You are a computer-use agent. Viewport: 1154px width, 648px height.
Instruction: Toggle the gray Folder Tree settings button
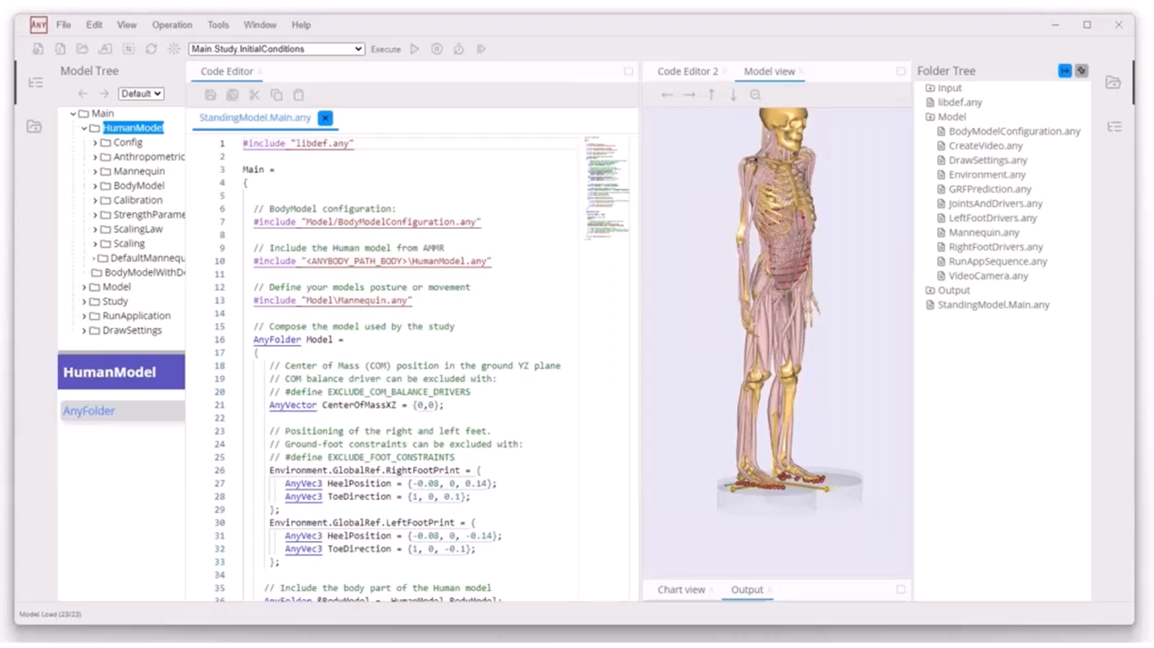[x=1082, y=71]
